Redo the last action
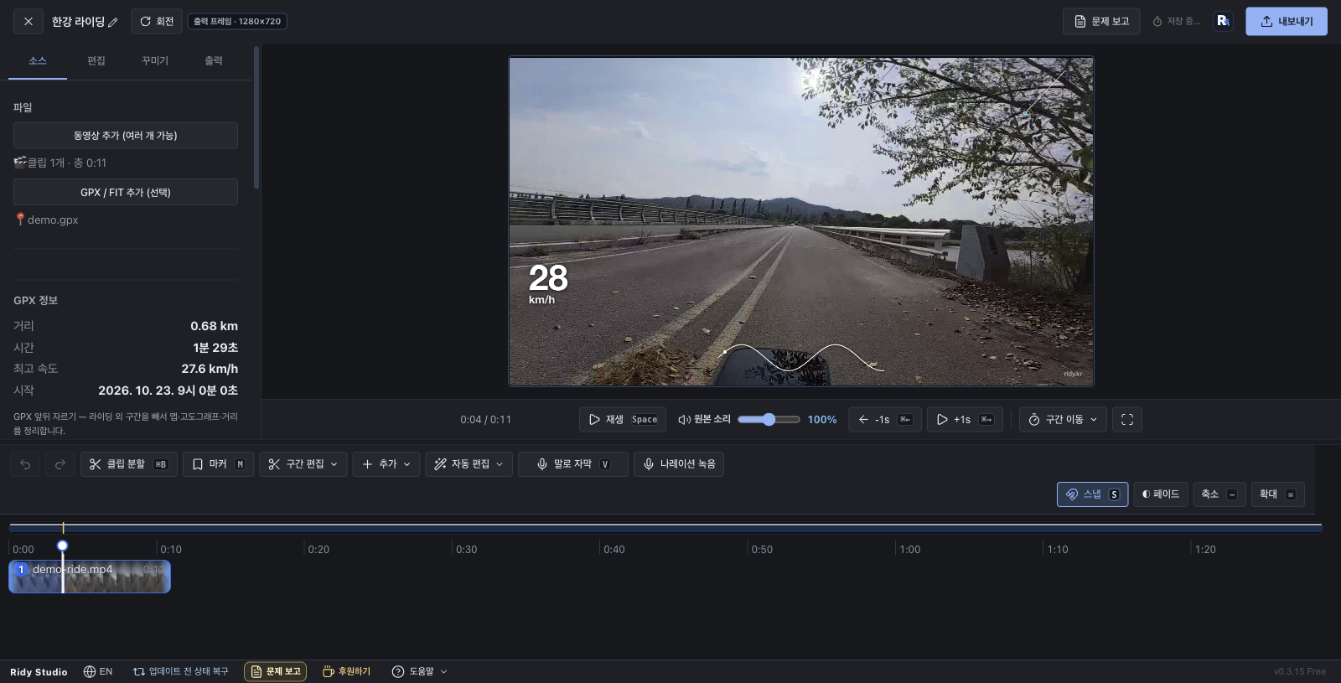The width and height of the screenshot is (1341, 683). 60,464
